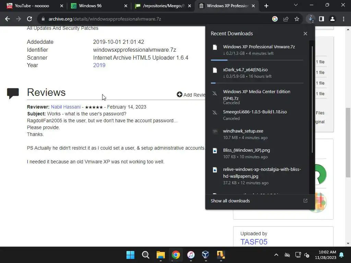This screenshot has height=263, width=351.
Task: Open Show all downloads in a new tab
Action: tap(305, 201)
